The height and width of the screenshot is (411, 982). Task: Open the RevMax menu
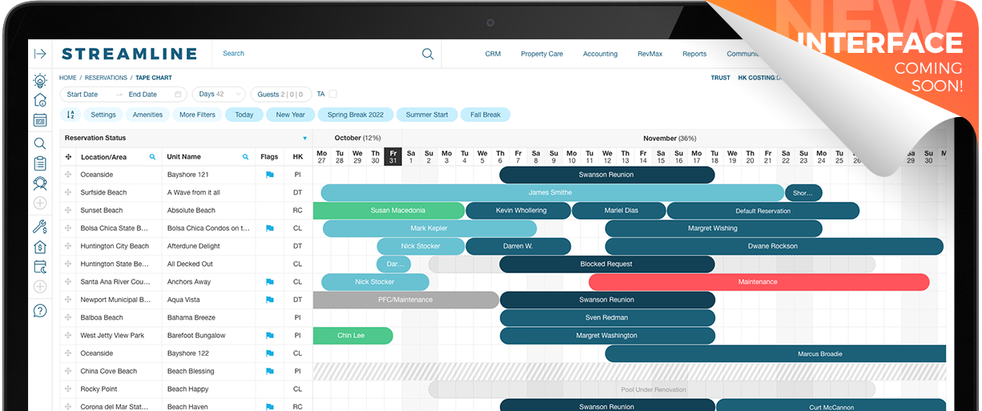pos(650,54)
